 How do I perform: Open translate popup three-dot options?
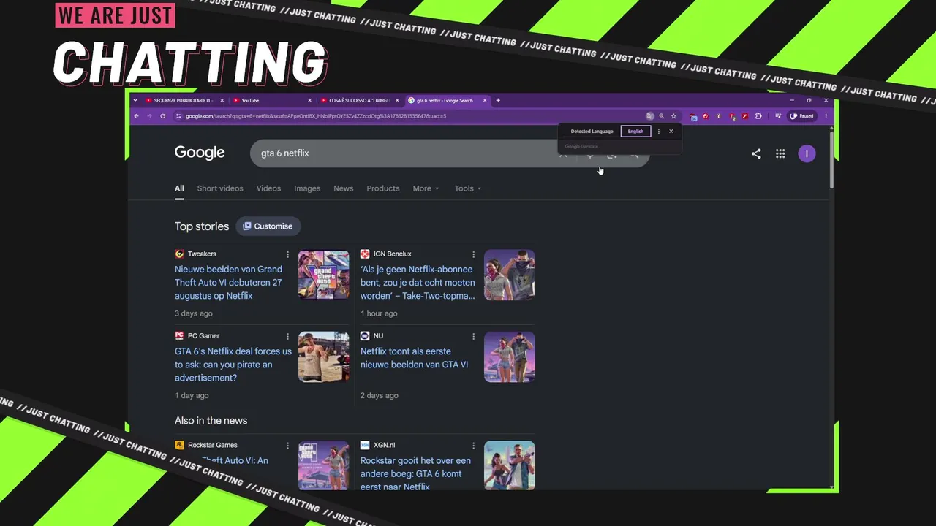pyautogui.click(x=658, y=131)
